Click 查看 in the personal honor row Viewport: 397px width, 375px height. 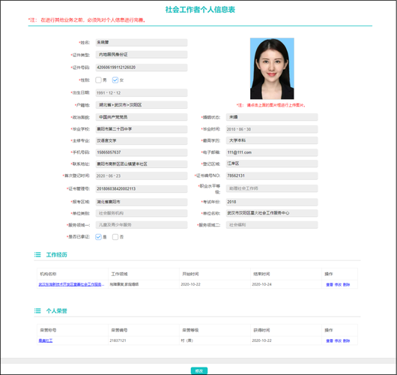(330, 340)
